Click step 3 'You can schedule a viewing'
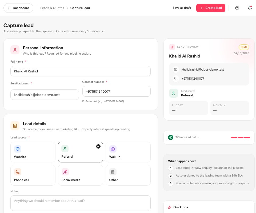Image resolution: width=256 pixels, height=213 pixels. pyautogui.click(x=213, y=183)
